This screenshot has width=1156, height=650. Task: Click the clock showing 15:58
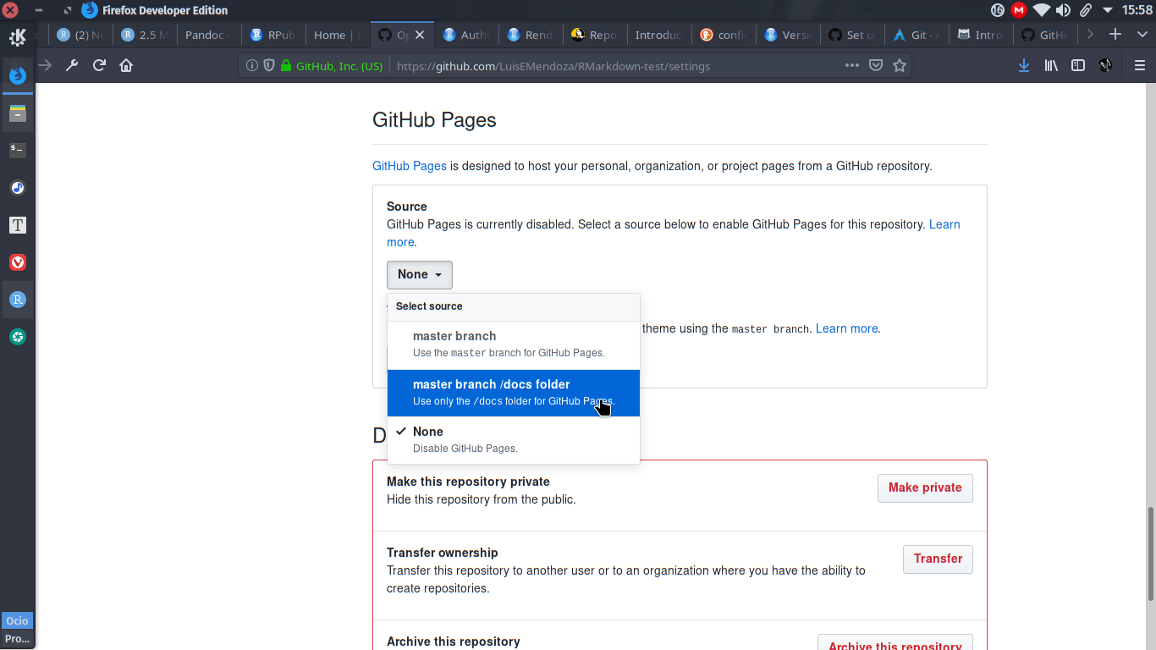(x=1137, y=10)
